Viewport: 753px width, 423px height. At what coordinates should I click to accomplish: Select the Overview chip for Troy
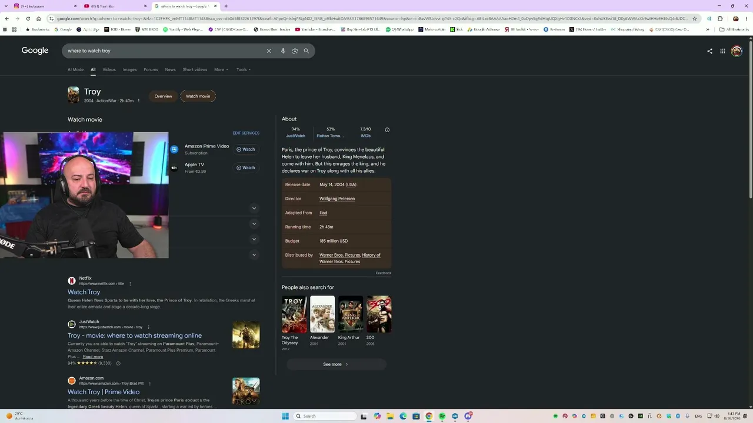(x=164, y=96)
